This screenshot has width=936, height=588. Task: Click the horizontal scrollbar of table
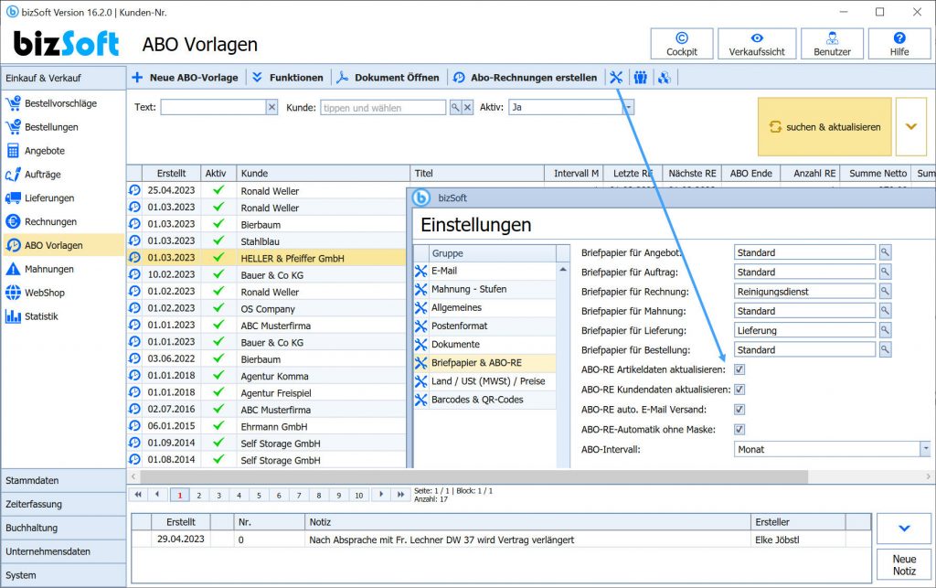(474, 476)
